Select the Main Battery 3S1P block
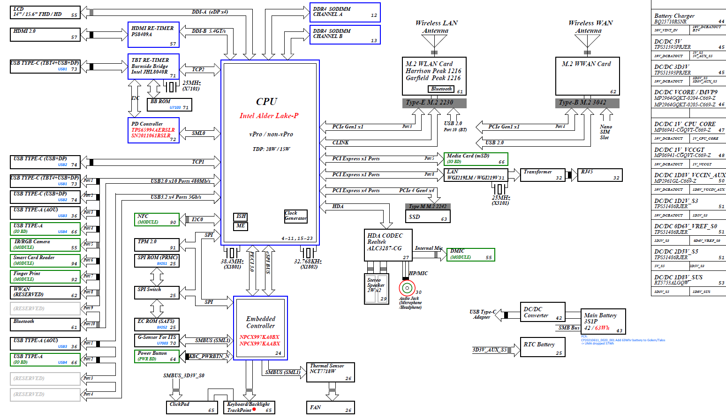Screen dimensions: 726x419 [603, 322]
